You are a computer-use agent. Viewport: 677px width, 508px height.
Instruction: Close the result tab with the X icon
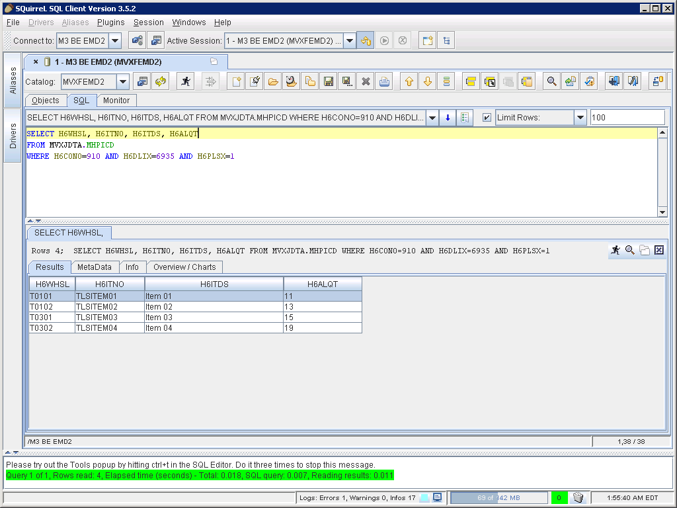[658, 250]
